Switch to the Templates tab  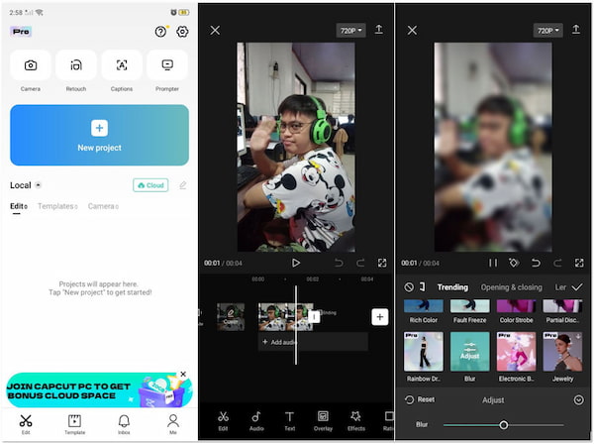(57, 206)
